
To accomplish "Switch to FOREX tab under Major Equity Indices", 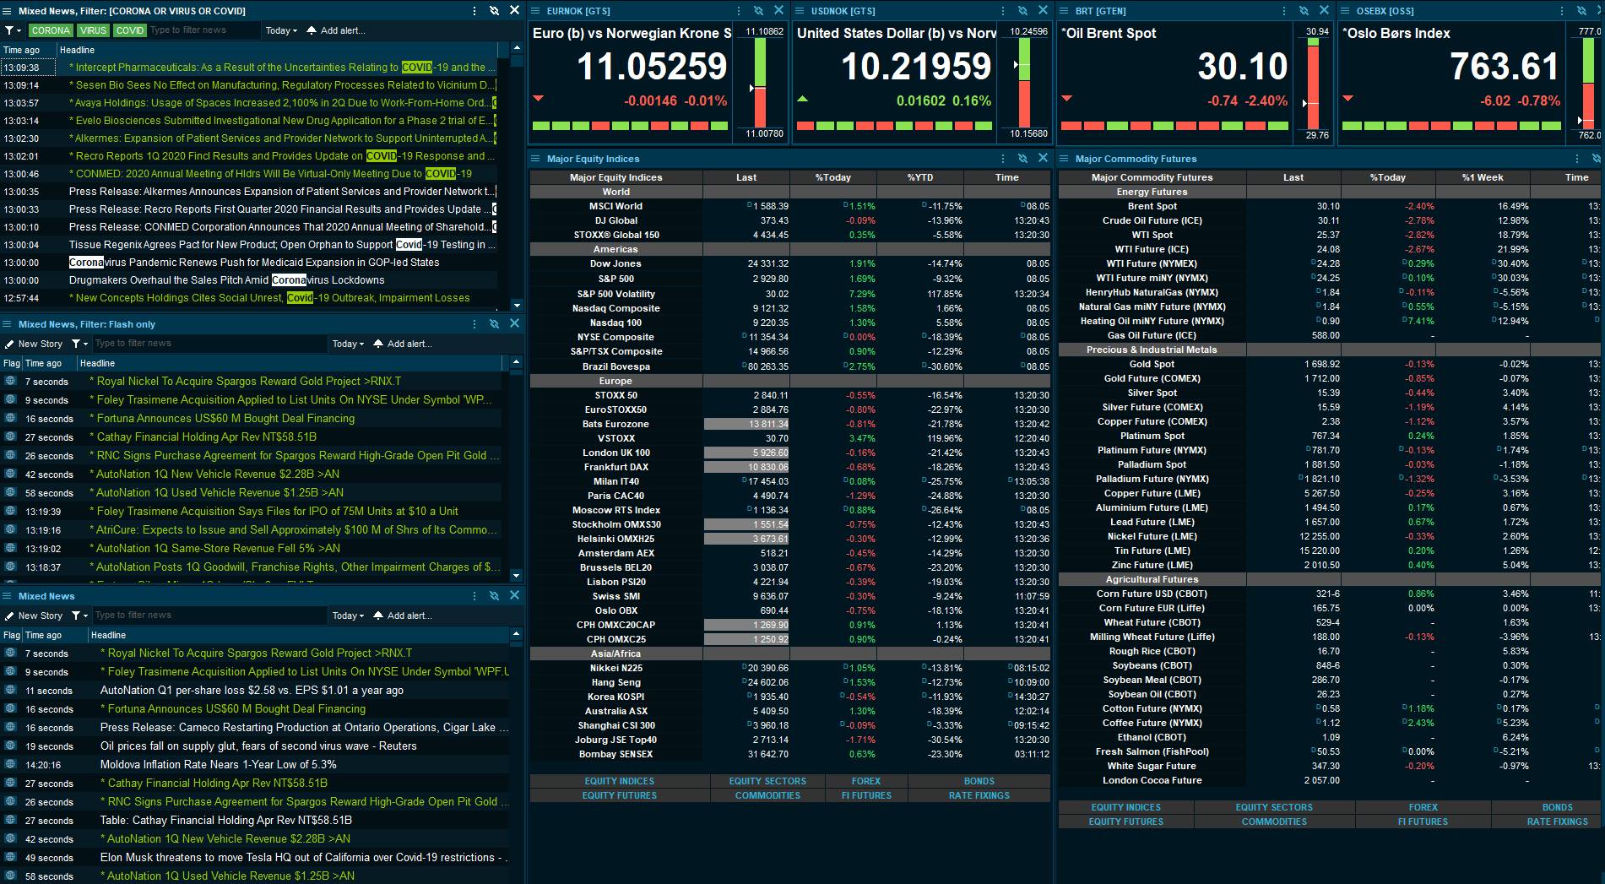I will point(866,781).
